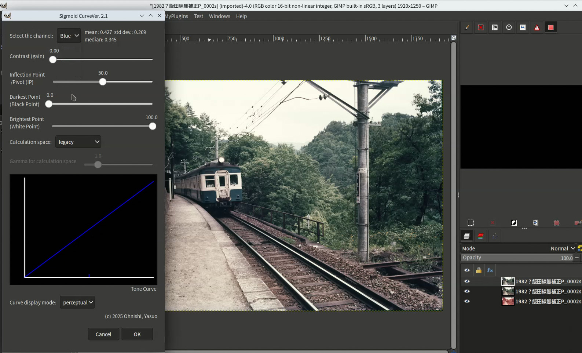582x353 pixels.
Task: Expand the Curve display mode perceptual dropdown
Action: (x=77, y=302)
